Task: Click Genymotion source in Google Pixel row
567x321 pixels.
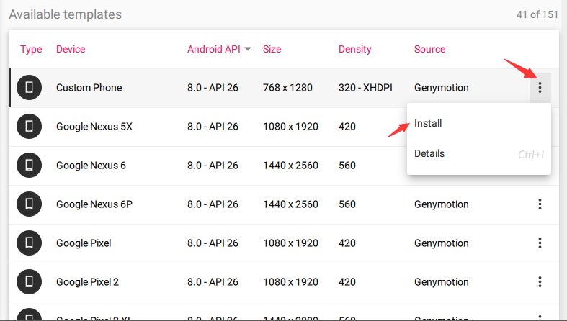Action: click(x=441, y=243)
